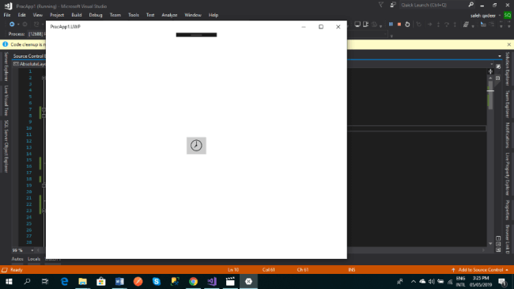Click the feedback icon near Quick Launch
514x289 pixels.
pos(393,5)
